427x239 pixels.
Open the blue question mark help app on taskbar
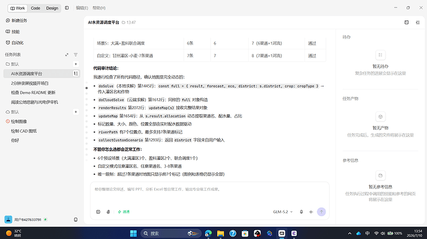[233, 233]
